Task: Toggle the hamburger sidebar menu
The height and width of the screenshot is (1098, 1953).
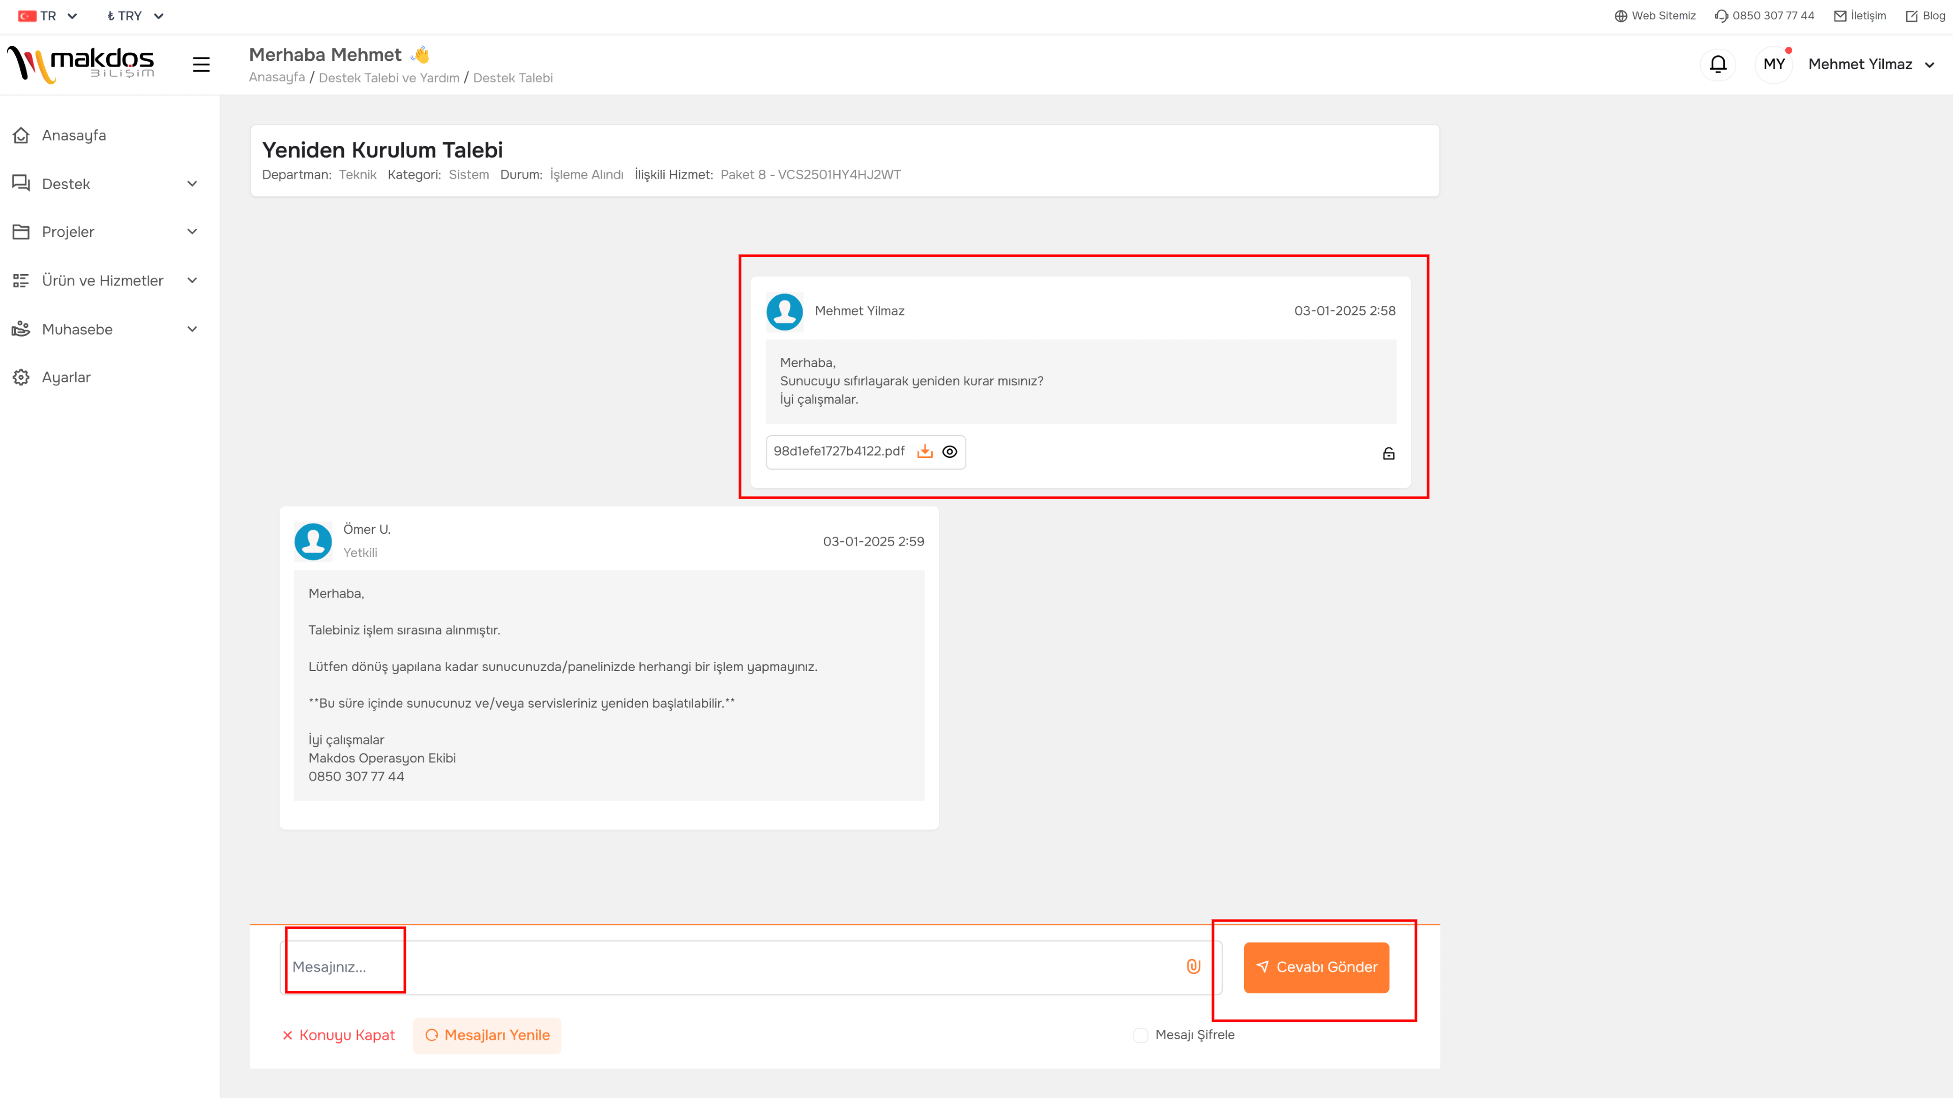Action: (x=201, y=65)
